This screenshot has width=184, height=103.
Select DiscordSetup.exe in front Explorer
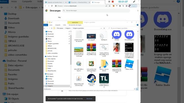click(129, 35)
